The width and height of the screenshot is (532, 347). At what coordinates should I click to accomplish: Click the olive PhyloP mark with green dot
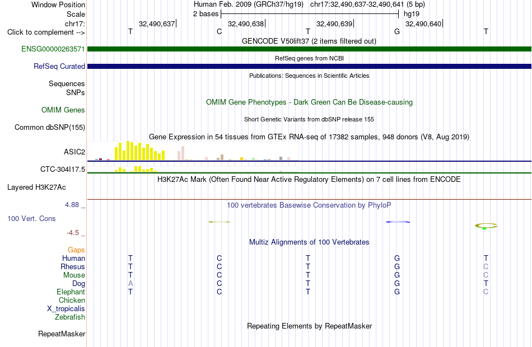486,226
